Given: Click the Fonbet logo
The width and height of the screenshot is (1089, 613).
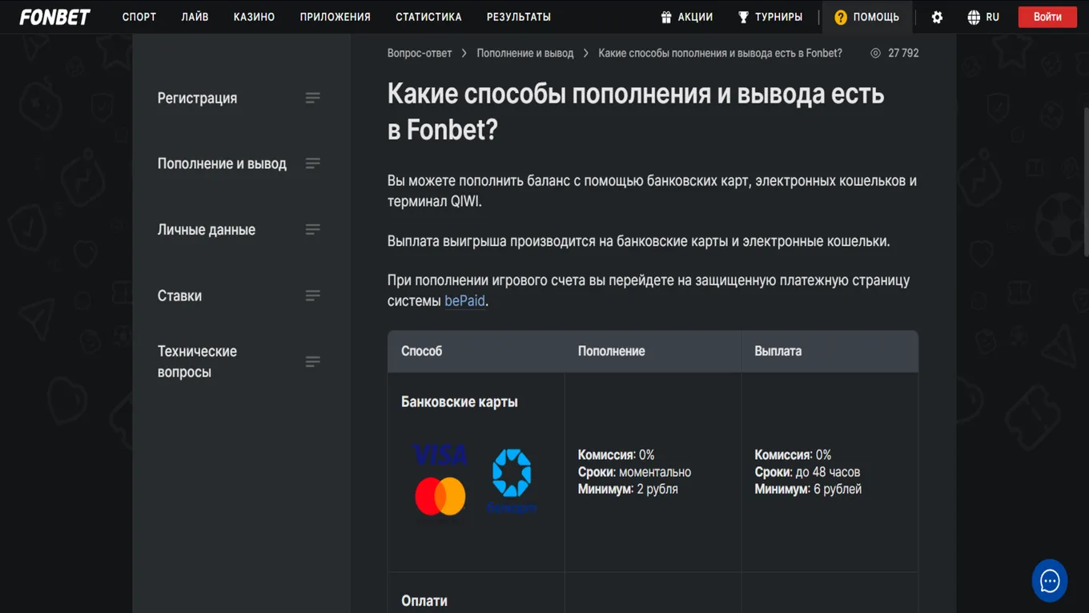Looking at the screenshot, I should [x=55, y=17].
